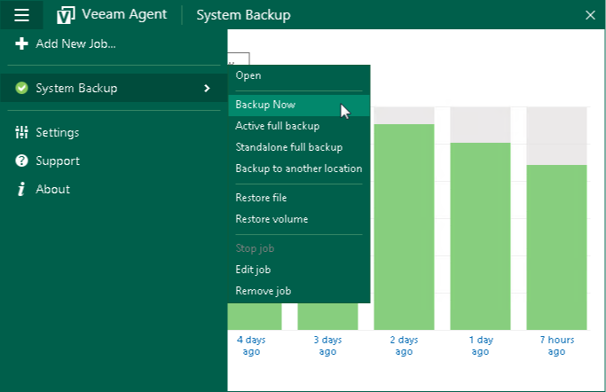Click the plus icon beside Add New Job

click(x=21, y=43)
